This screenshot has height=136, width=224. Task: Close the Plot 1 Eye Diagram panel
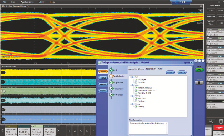201,6
